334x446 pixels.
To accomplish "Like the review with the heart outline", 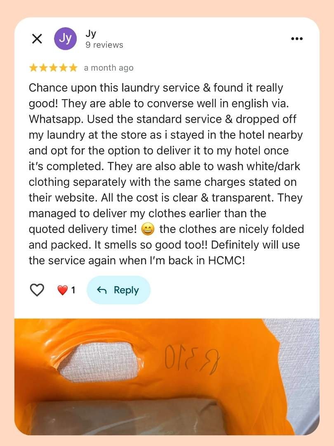I will pos(37,290).
